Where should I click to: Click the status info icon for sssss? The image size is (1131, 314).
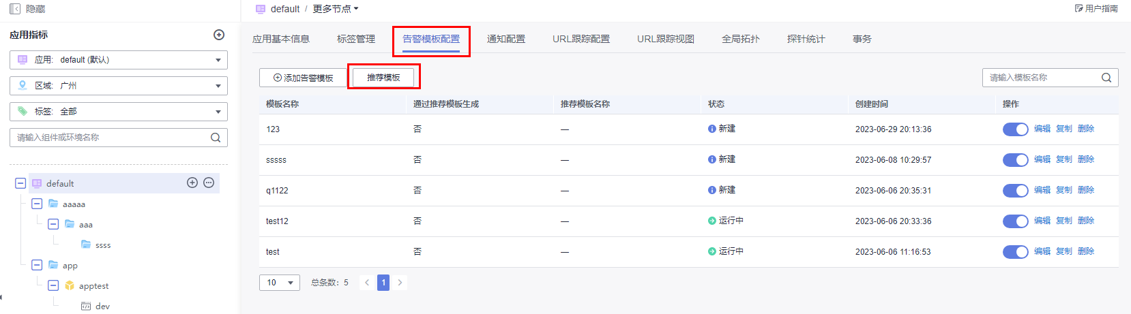coord(712,159)
